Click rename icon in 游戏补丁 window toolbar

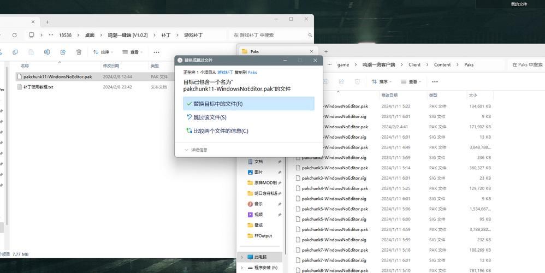tap(47, 52)
